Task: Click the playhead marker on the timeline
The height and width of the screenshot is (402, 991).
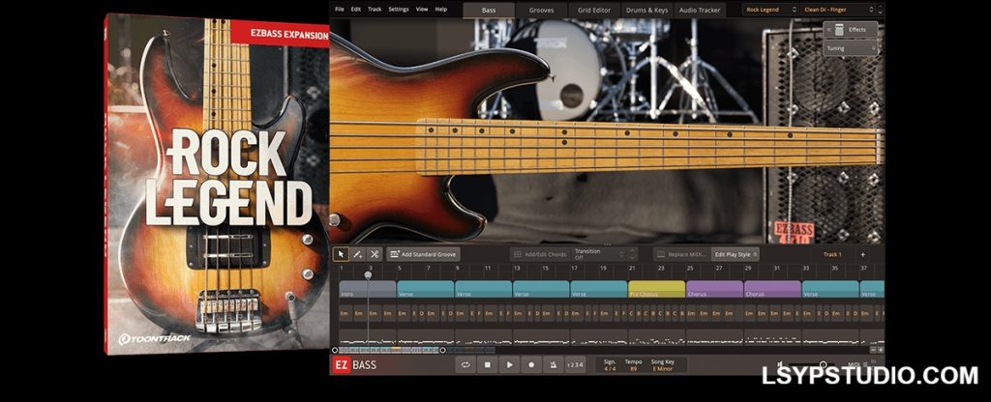Action: tap(369, 275)
